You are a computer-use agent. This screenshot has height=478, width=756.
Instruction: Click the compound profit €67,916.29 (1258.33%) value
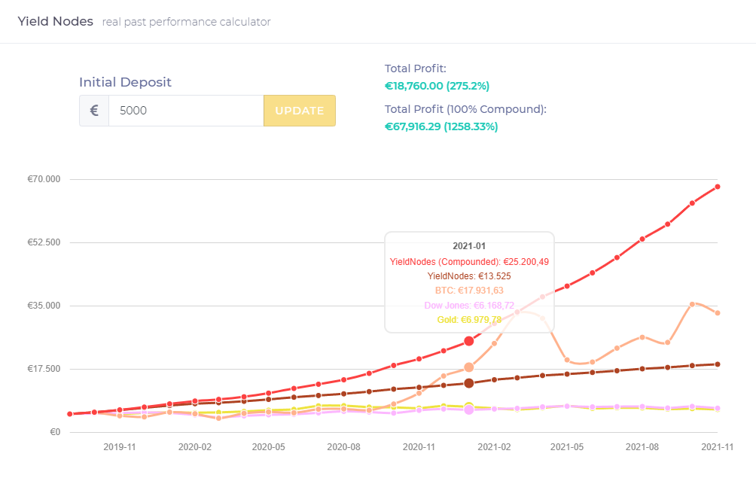[x=441, y=126]
